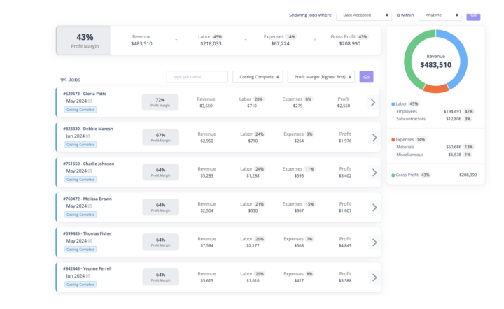504x309 pixels.
Task: Open Melissa Brown job details arrow
Action: (374, 208)
